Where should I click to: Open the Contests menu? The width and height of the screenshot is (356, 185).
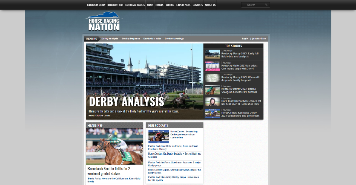[198, 5]
